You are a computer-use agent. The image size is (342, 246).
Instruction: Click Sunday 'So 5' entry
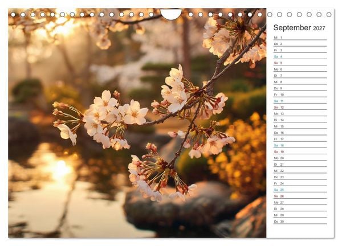click(300, 63)
